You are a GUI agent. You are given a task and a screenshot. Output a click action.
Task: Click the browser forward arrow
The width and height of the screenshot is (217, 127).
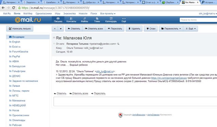tap(8, 8)
